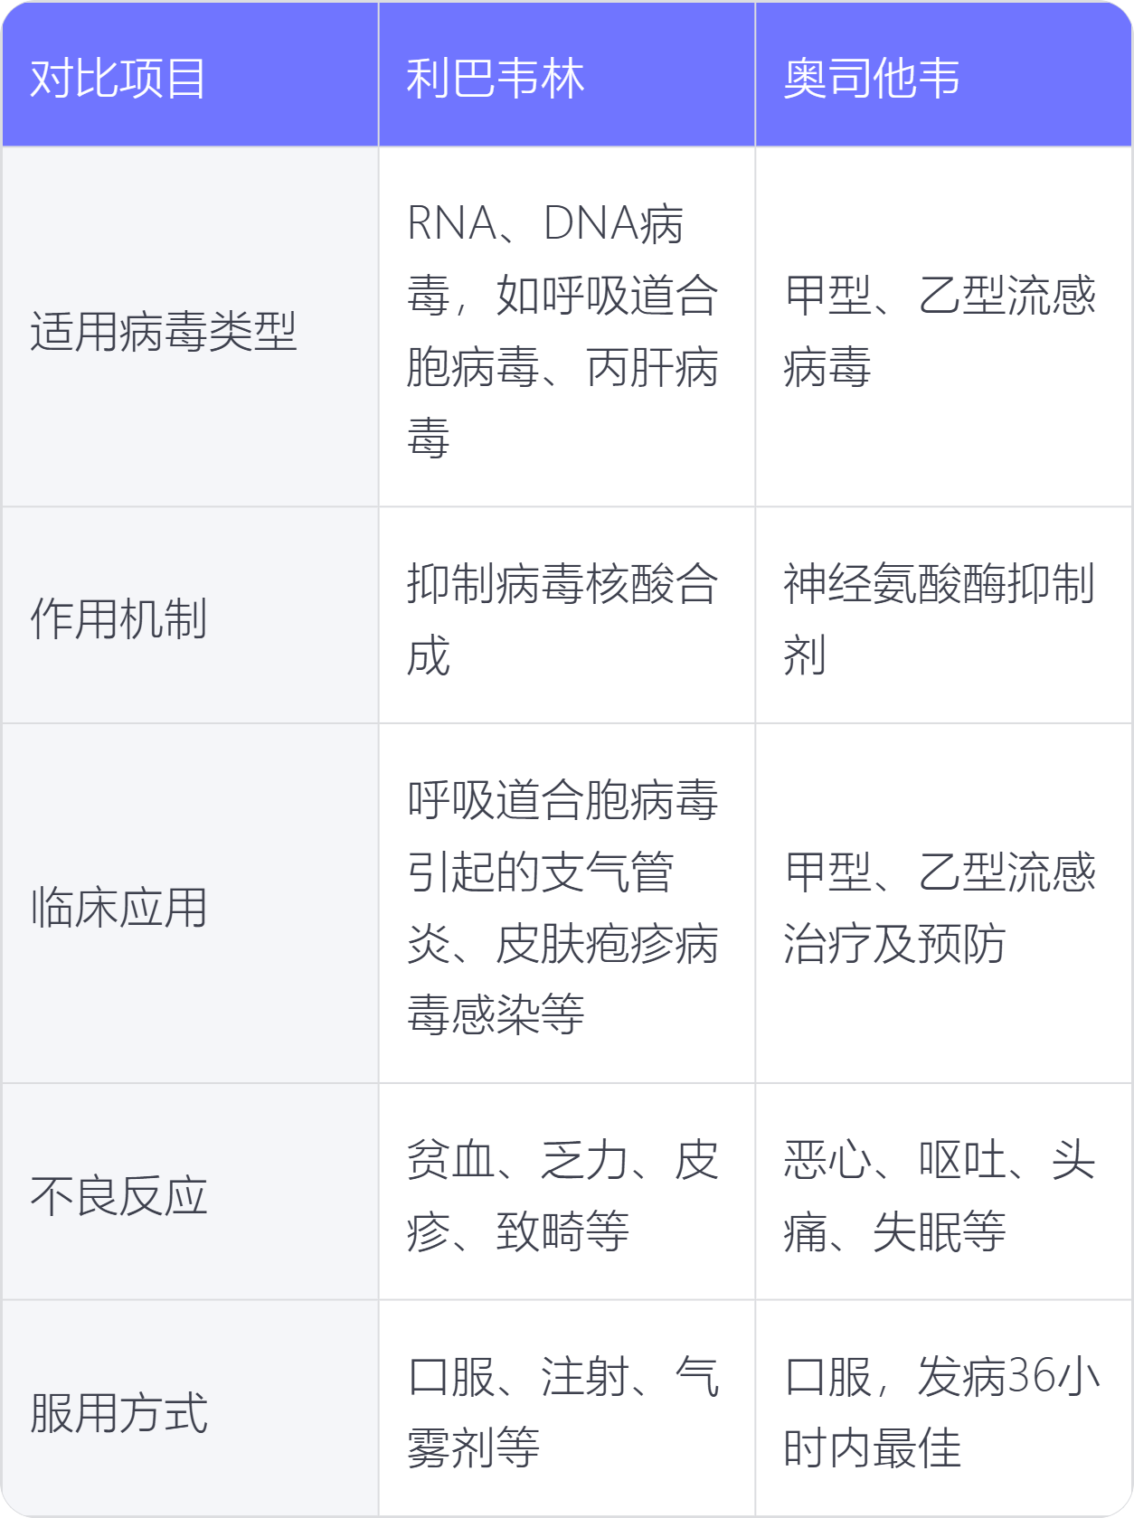Select the RNA、DNA病毒 description cell
Image resolution: width=1134 pixels, height=1518 pixels.
click(x=567, y=327)
